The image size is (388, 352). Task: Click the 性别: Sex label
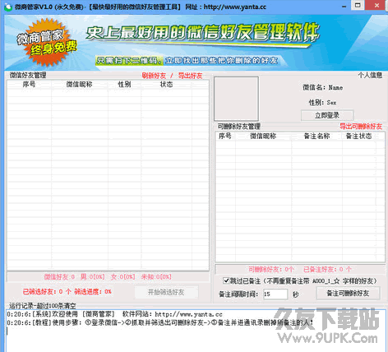click(x=322, y=103)
